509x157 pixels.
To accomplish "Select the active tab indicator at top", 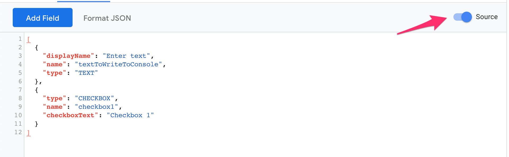I will coord(84,1).
